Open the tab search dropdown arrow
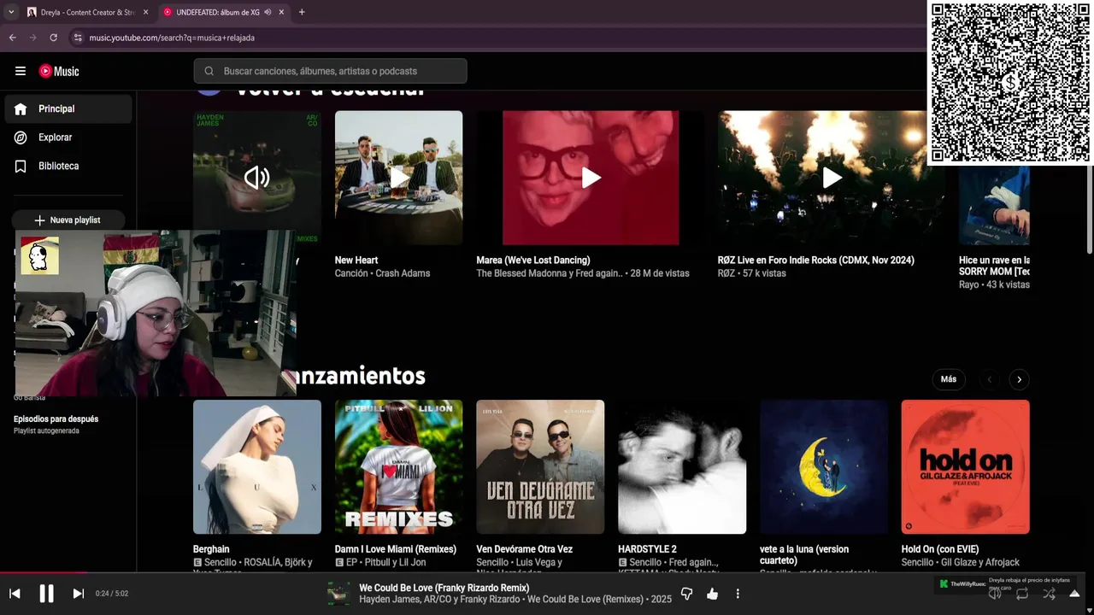 (x=11, y=12)
